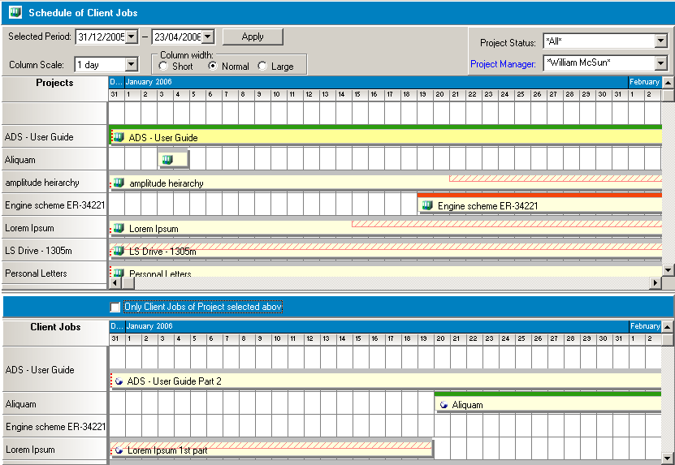The image size is (675, 465).
Task: Click the Apply button
Action: pyautogui.click(x=253, y=37)
